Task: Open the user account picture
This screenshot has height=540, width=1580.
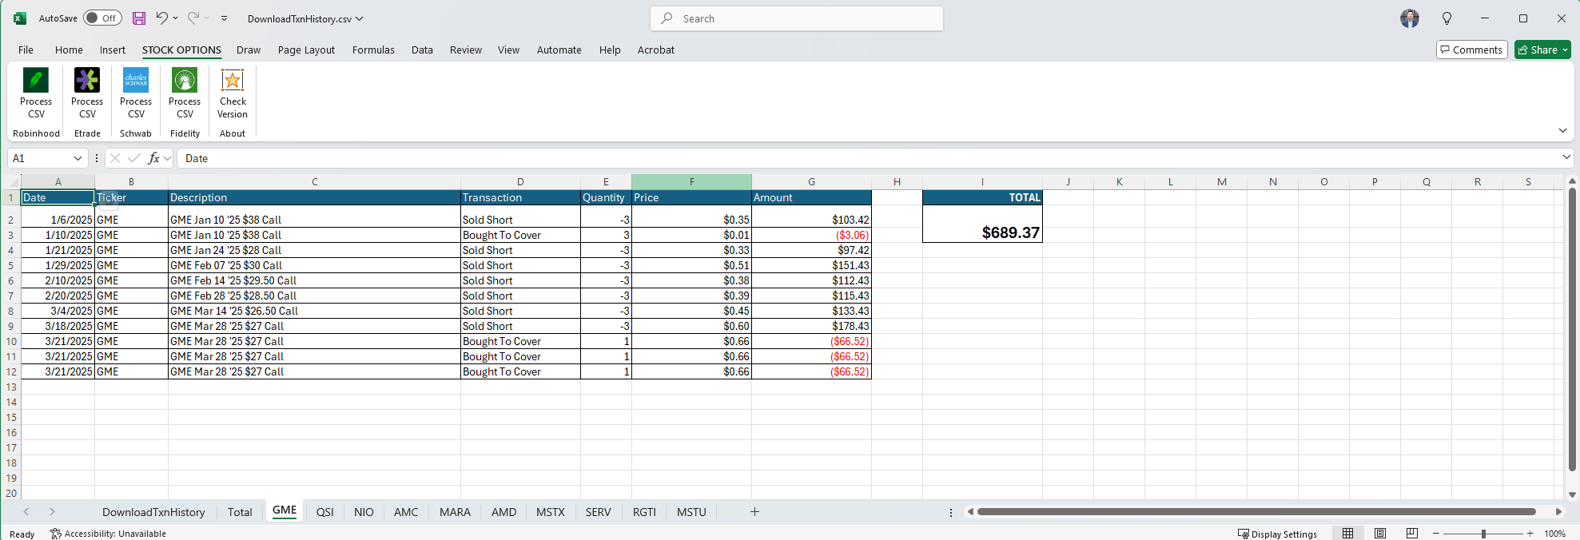Action: tap(1410, 18)
